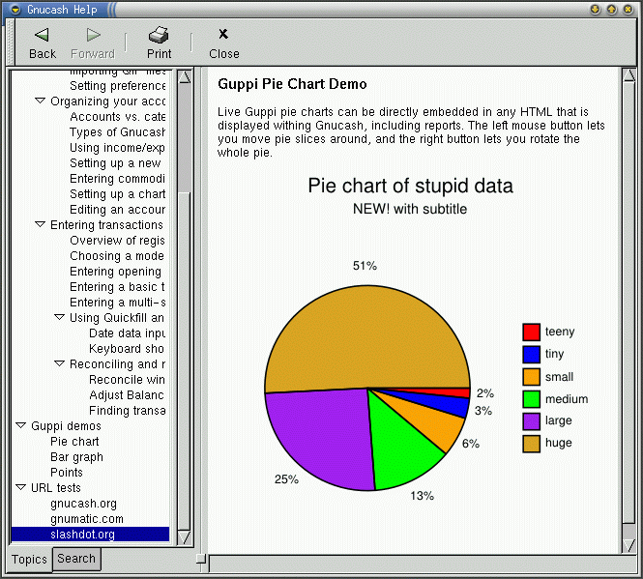Collapse the Reconciling subsection triangle

[59, 364]
